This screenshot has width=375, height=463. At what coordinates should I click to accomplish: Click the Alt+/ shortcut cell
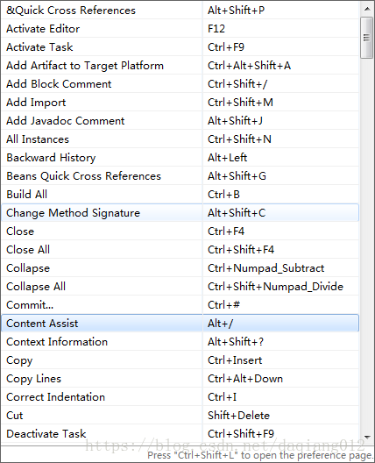click(281, 324)
